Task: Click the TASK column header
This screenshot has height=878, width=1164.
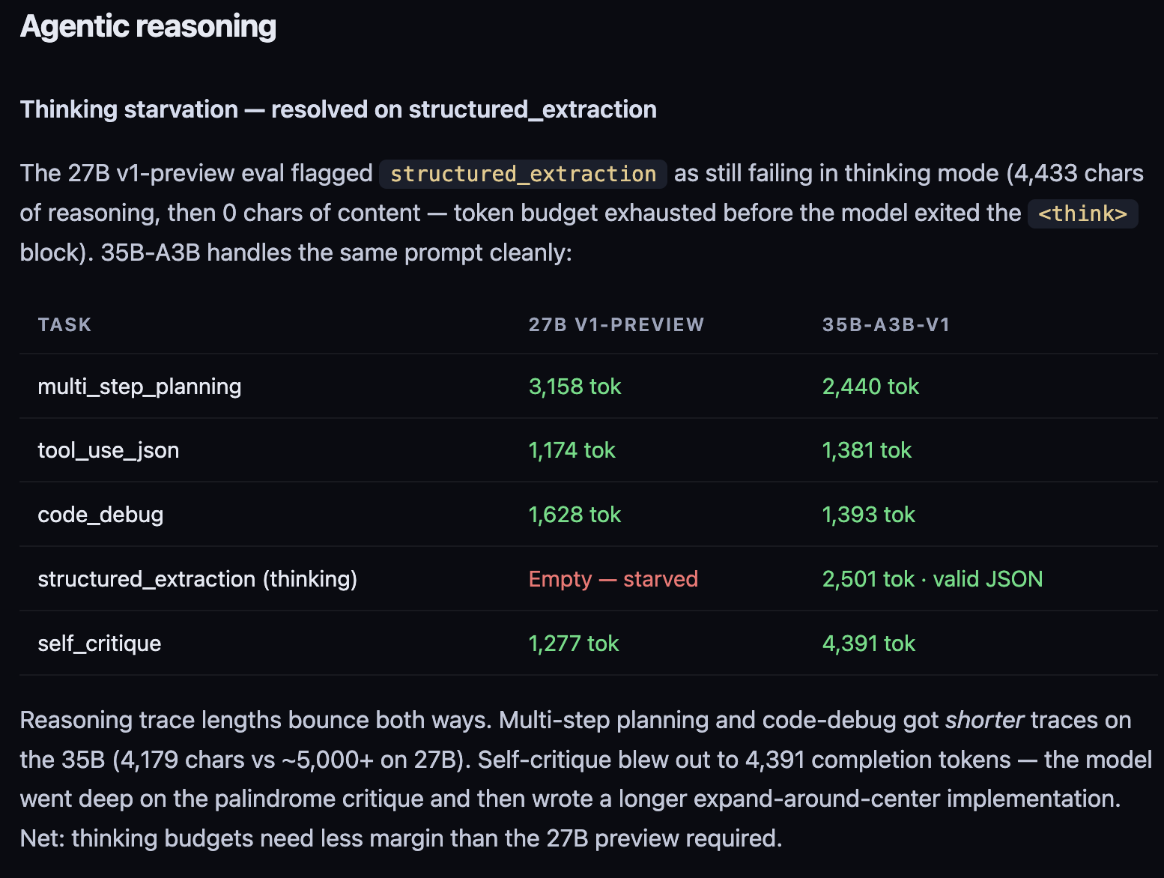Action: coord(65,324)
